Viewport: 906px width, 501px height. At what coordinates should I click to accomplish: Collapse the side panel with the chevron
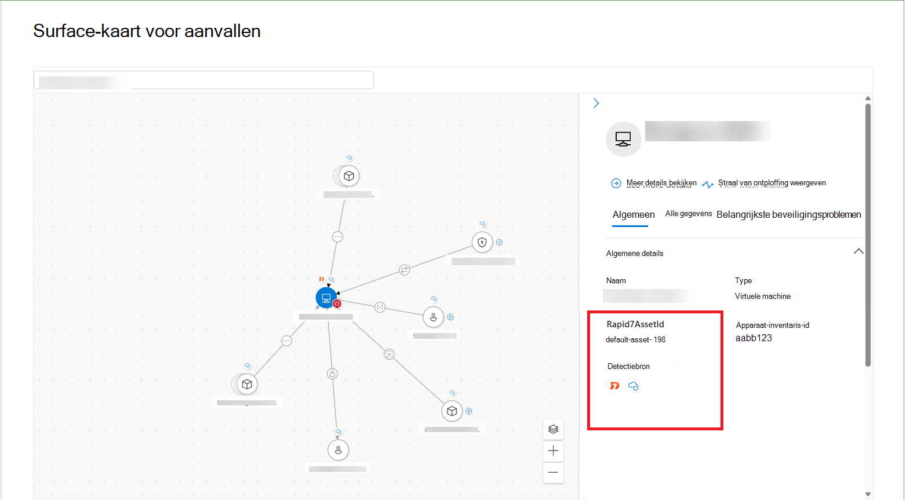596,103
